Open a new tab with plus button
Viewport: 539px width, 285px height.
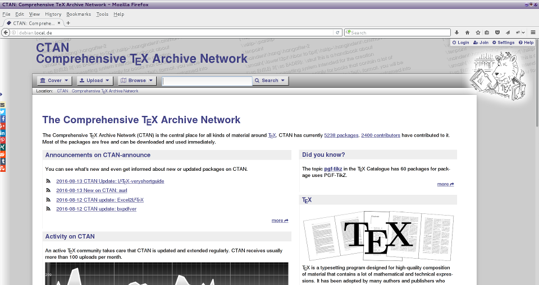pos(68,23)
